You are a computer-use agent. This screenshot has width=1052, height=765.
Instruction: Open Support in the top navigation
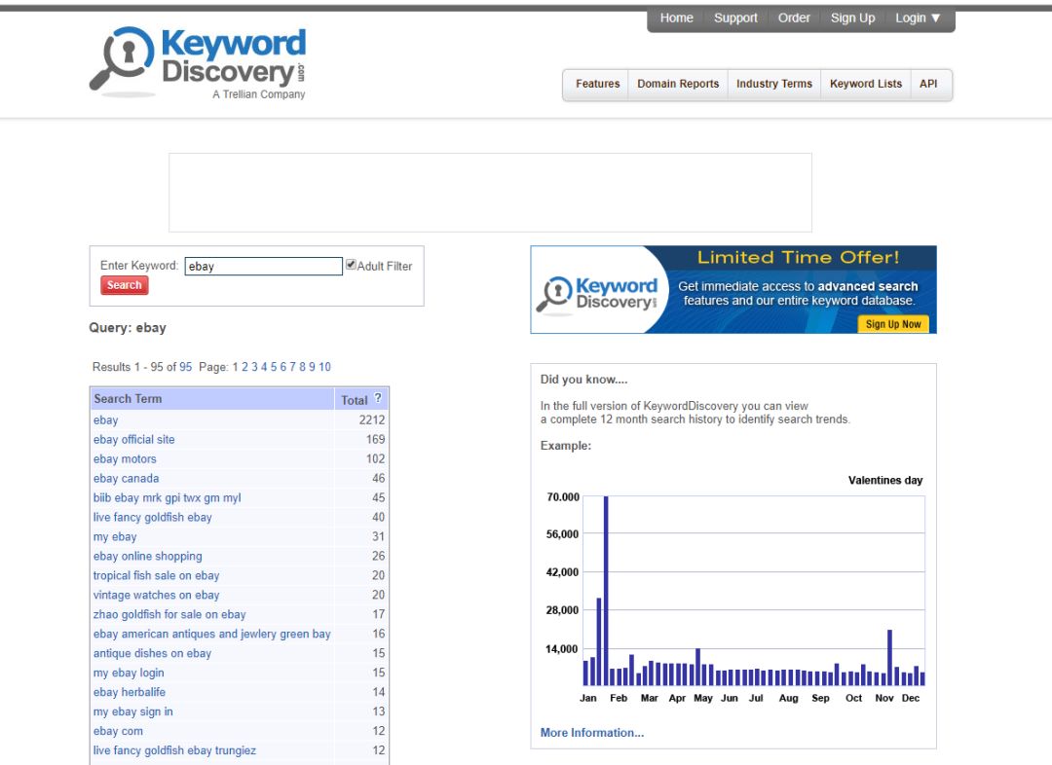pos(735,18)
